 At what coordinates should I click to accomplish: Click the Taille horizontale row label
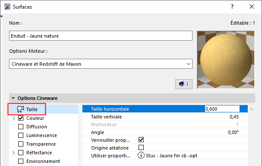(110, 109)
